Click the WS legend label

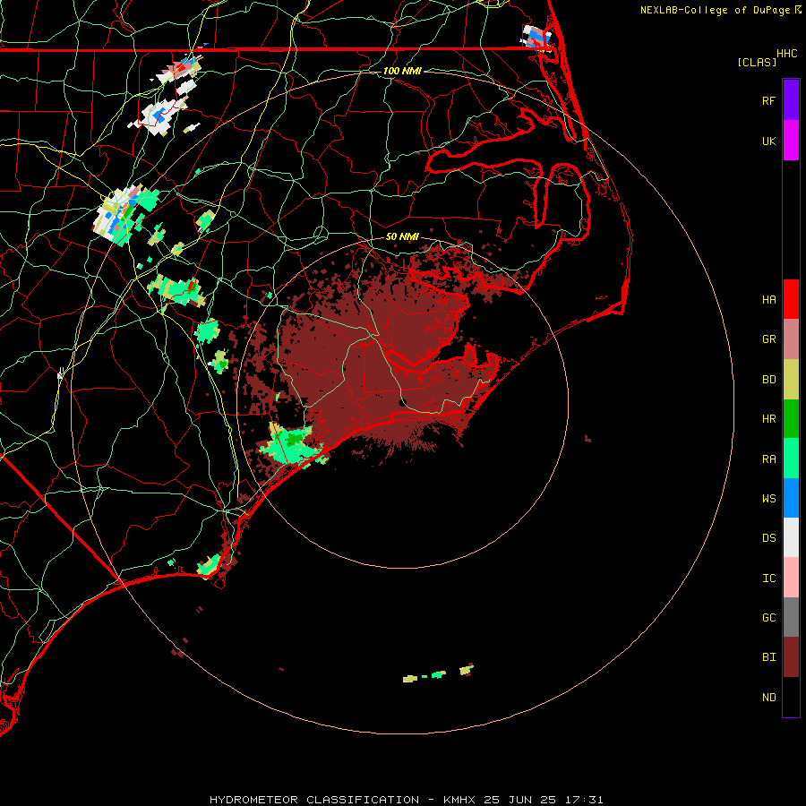(769, 498)
